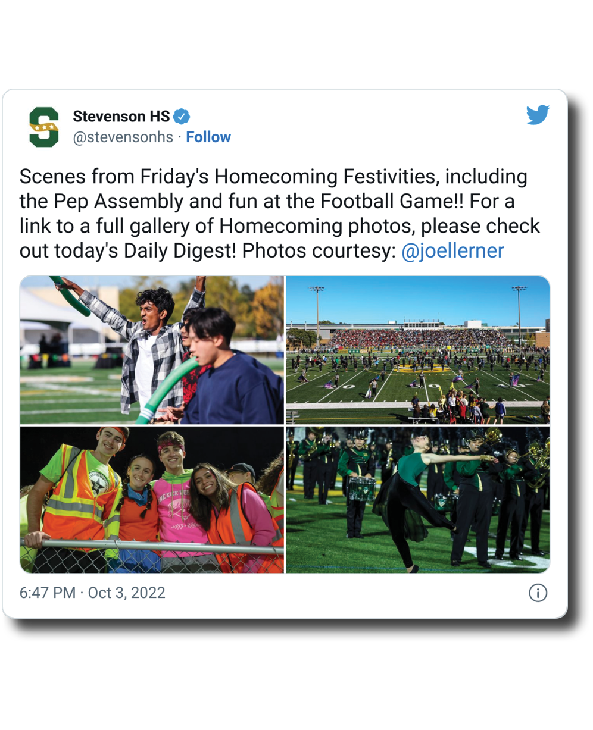Open the photo of students in safety vests
593x730 pixels.
pos(152,500)
